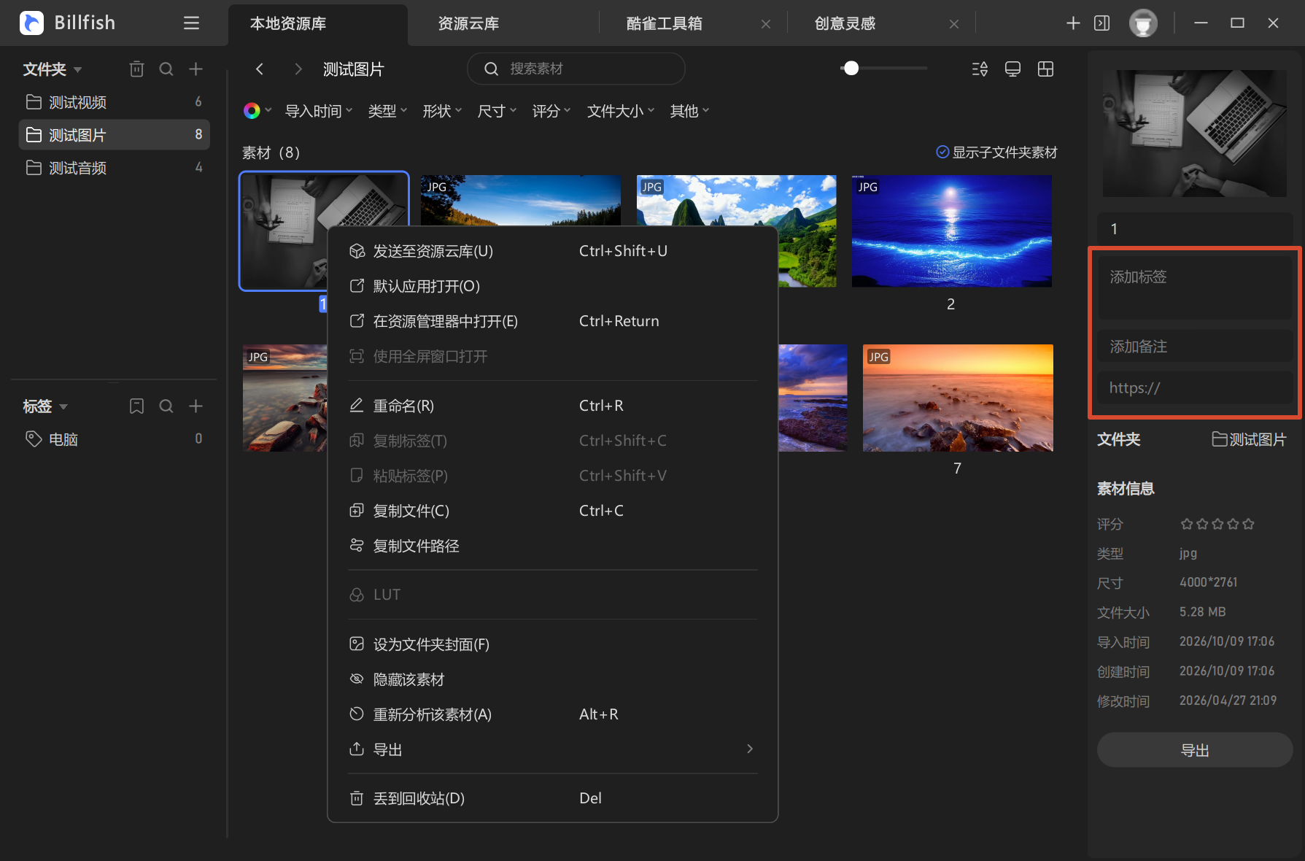
Task: Add a new folder with the plus icon
Action: (x=195, y=69)
